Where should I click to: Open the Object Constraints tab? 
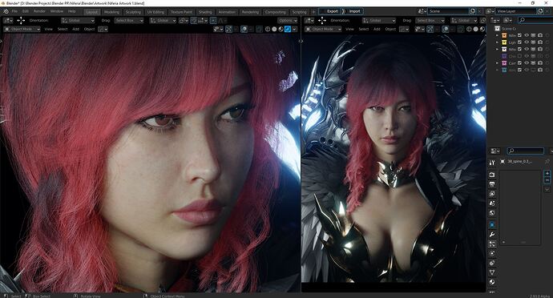pyautogui.click(x=492, y=263)
